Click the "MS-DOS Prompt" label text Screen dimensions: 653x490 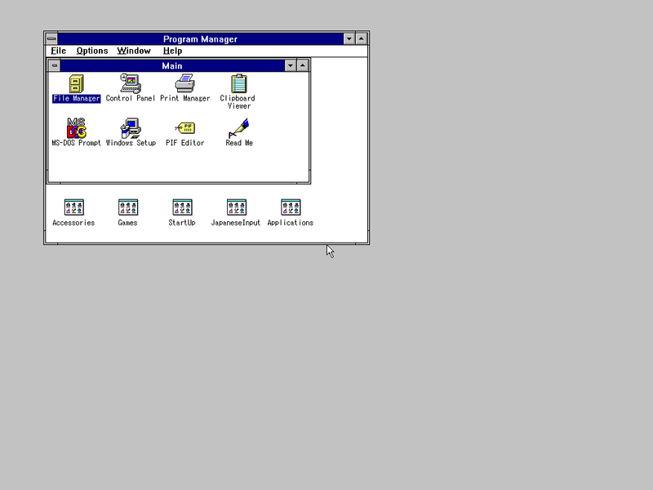click(x=76, y=143)
